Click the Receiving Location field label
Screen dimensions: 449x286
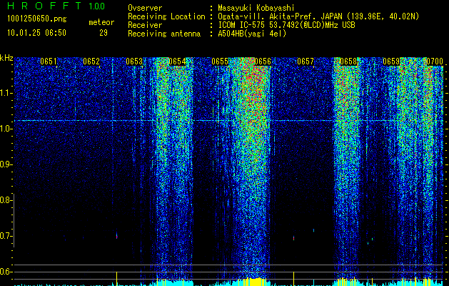[166, 16]
